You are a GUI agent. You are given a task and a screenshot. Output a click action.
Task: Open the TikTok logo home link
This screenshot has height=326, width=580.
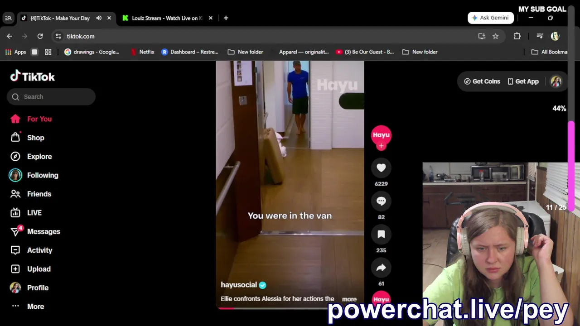point(32,77)
